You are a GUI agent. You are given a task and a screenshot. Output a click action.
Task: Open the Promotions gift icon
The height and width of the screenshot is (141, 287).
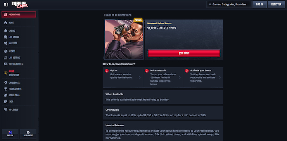(6, 15)
